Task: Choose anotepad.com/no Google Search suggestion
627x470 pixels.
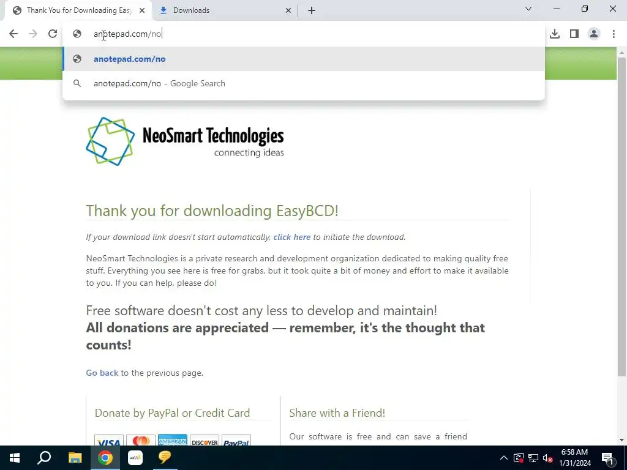Action: [x=304, y=83]
